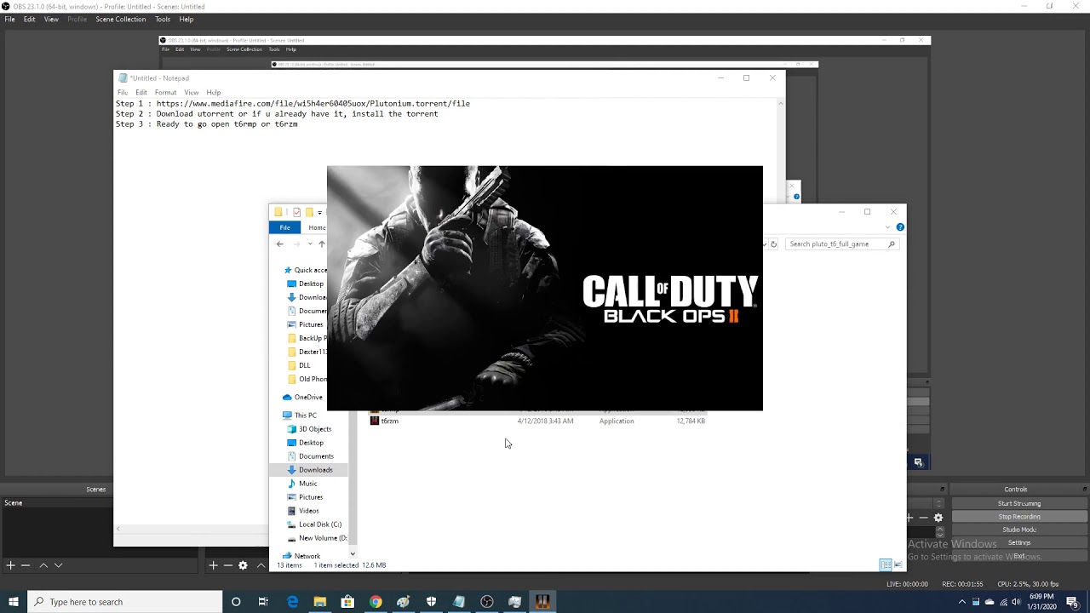
Task: Click the volume icon in system tray
Action: [1016, 602]
